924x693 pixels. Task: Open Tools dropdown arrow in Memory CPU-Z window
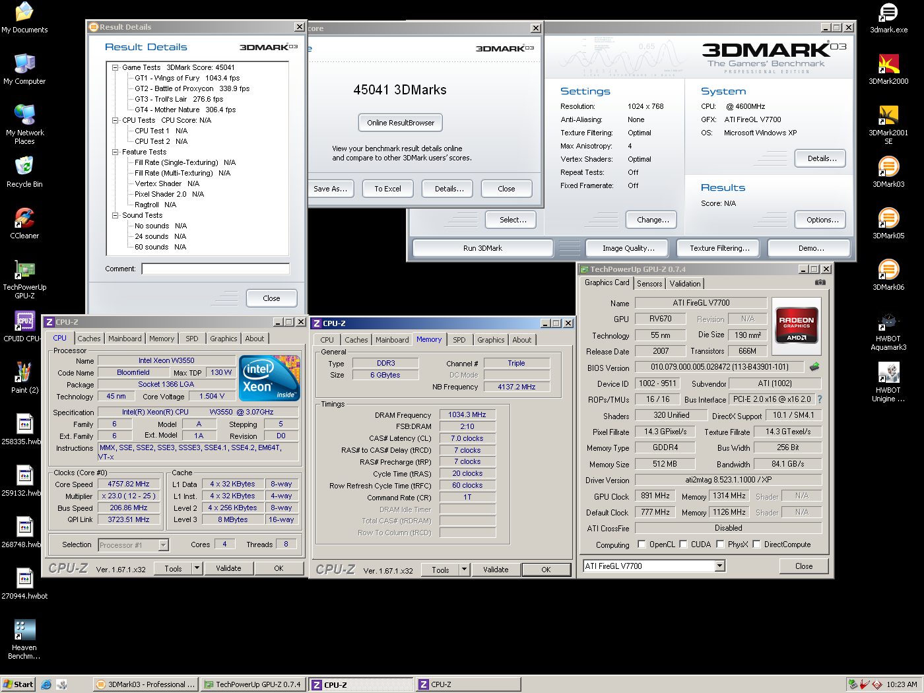coord(464,570)
